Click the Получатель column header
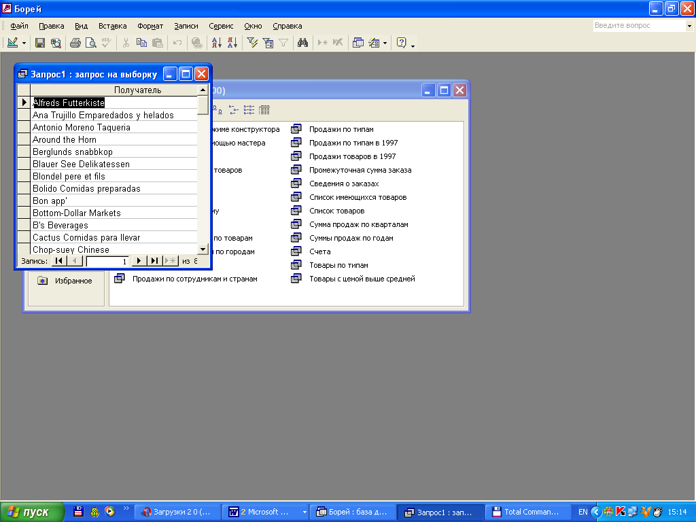This screenshot has width=696, height=522. click(x=114, y=90)
